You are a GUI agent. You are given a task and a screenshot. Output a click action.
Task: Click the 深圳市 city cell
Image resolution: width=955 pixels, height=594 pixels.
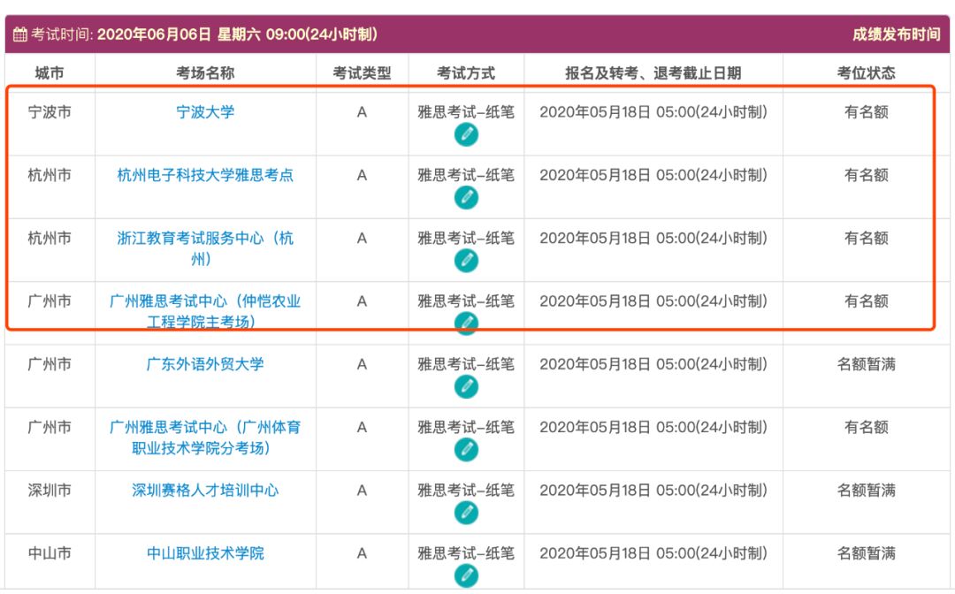(50, 490)
